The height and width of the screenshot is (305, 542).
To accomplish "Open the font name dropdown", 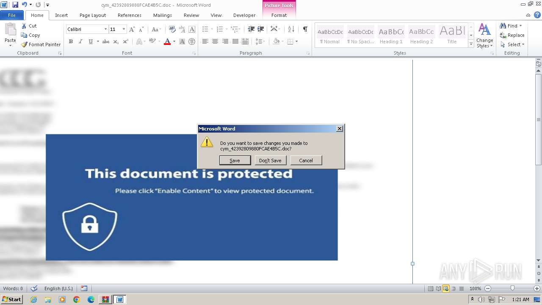I will (x=105, y=29).
